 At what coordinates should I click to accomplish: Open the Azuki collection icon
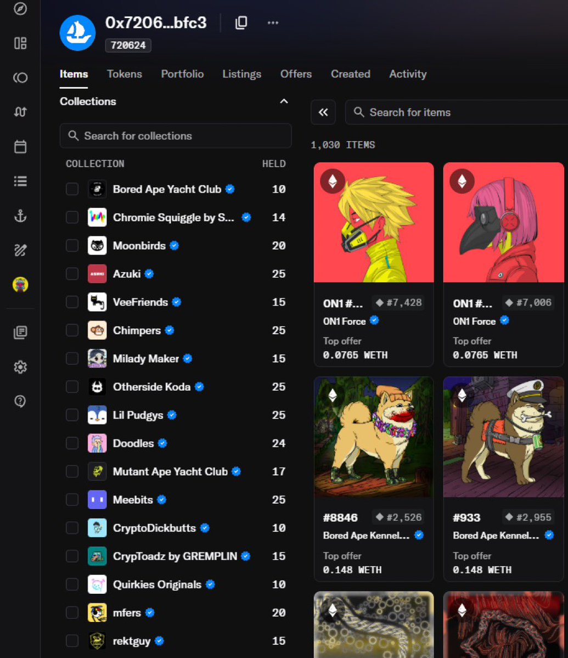tap(97, 274)
